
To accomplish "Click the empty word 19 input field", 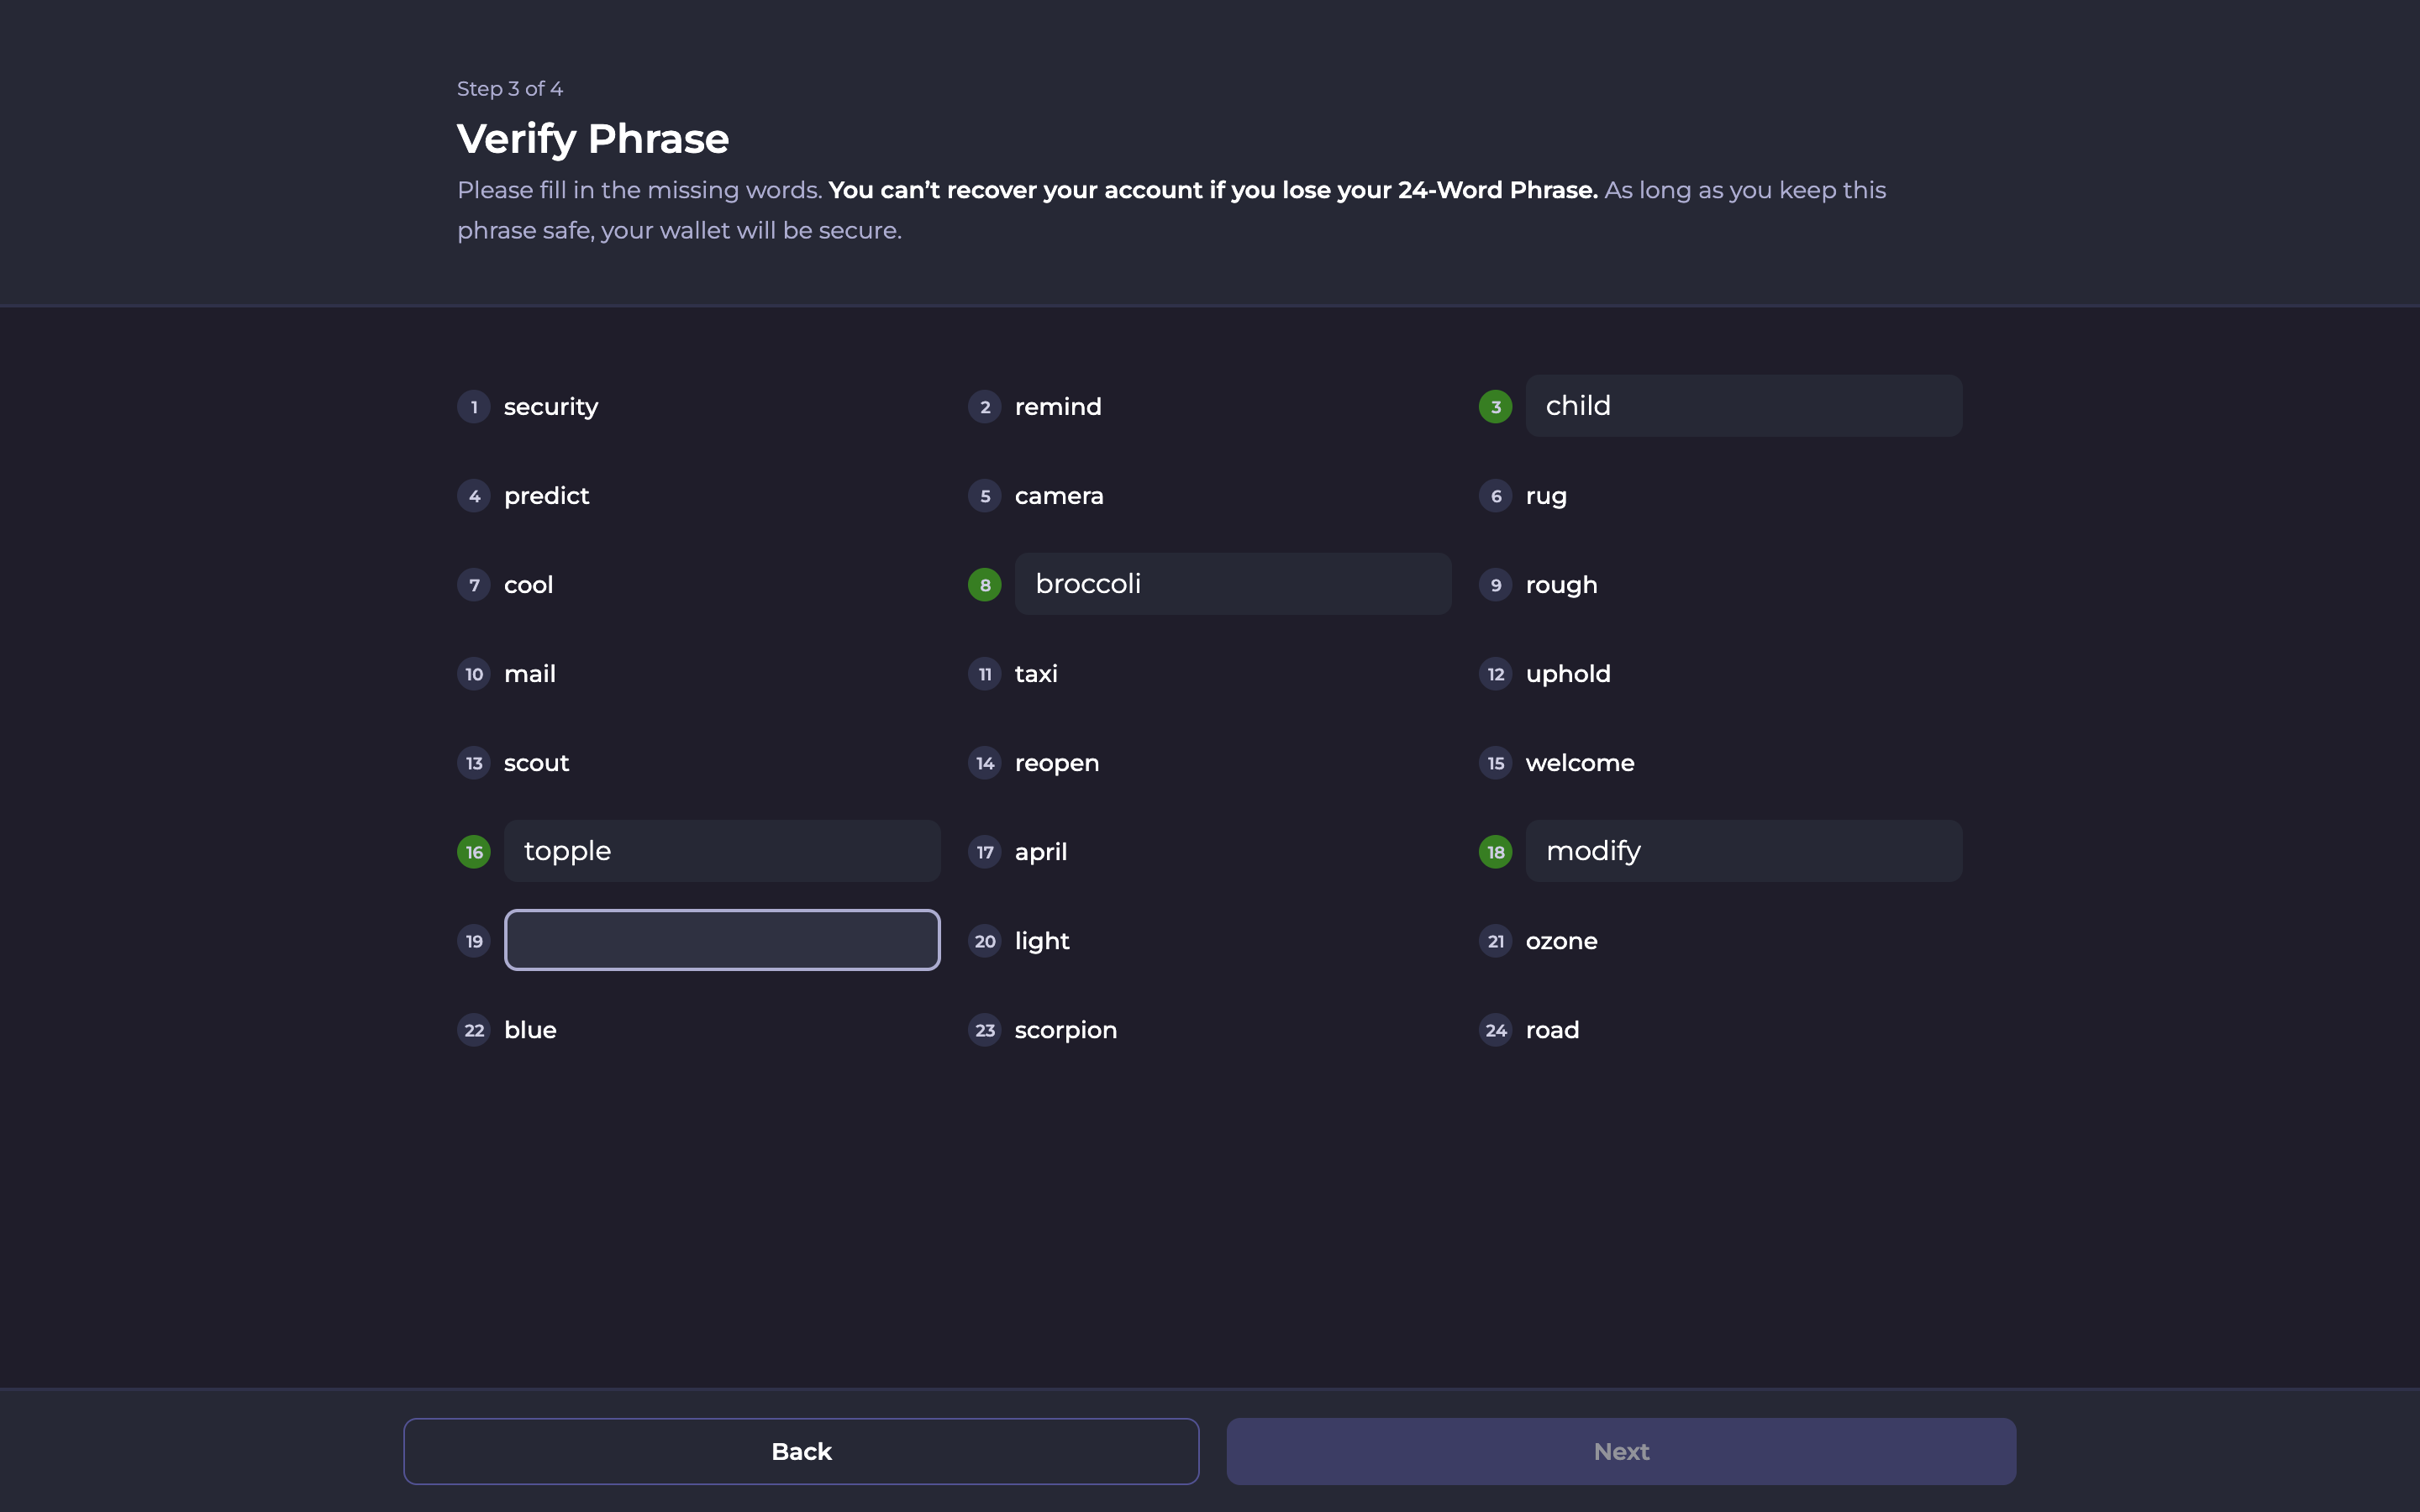I will coord(721,940).
